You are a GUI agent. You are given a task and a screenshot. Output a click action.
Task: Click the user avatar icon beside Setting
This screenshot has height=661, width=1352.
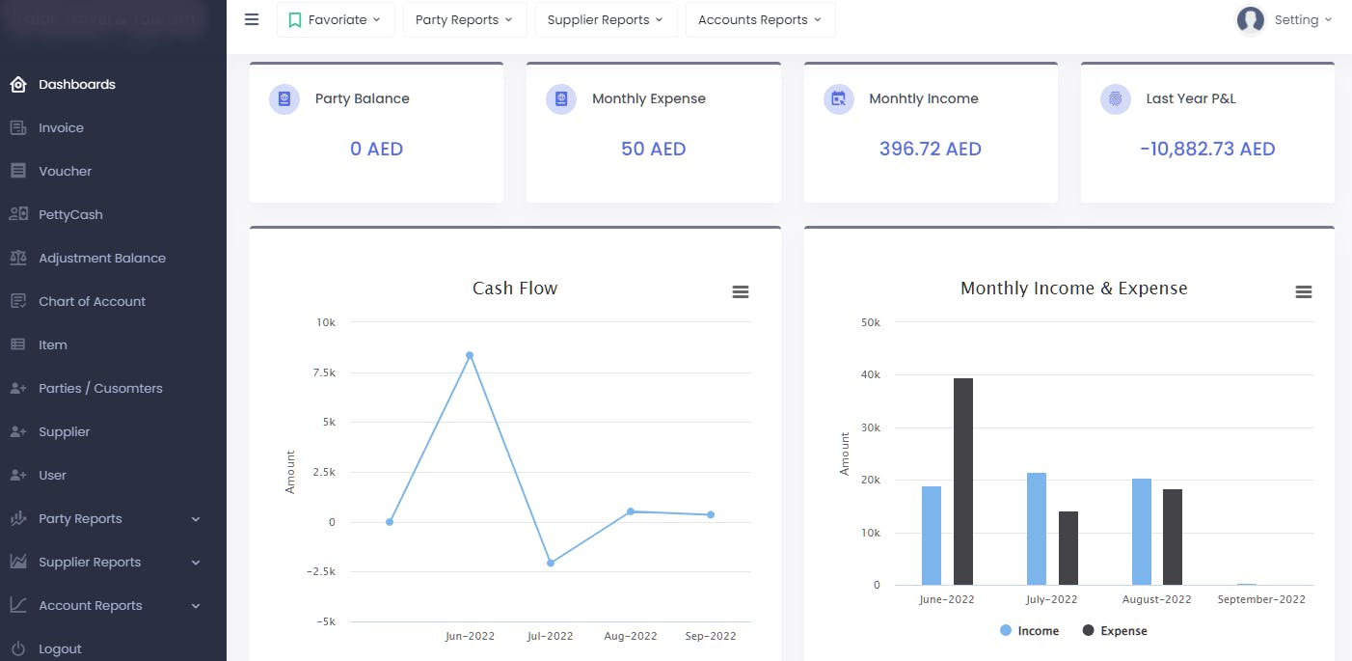tap(1251, 19)
